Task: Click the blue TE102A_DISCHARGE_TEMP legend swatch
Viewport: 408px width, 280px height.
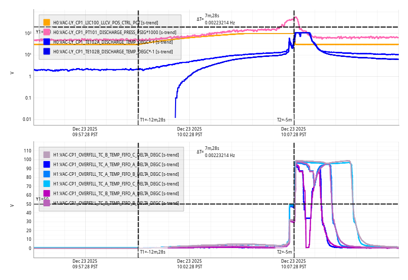Action: 47,42
